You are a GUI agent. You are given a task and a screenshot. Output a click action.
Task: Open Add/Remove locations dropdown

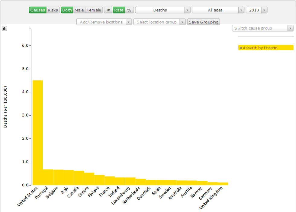point(104,22)
